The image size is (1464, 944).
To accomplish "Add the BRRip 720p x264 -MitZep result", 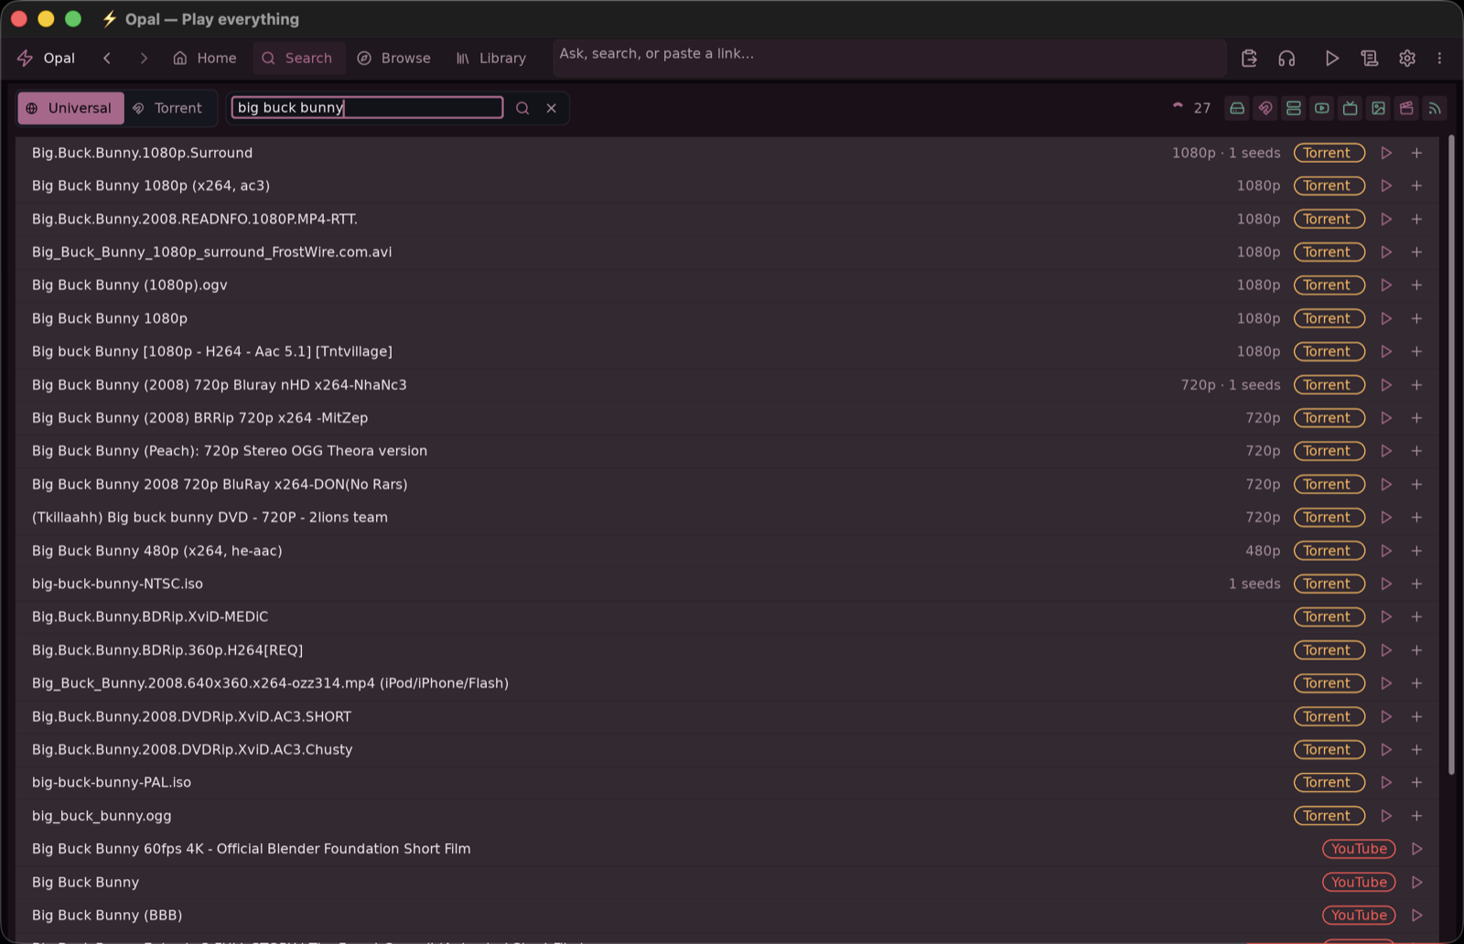I will pos(1416,418).
